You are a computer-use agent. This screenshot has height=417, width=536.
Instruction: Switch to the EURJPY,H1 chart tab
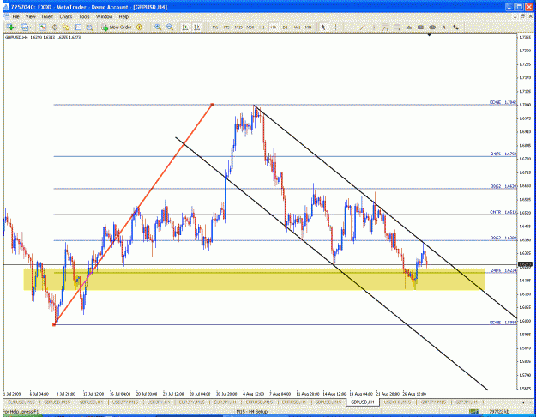[x=225, y=402]
